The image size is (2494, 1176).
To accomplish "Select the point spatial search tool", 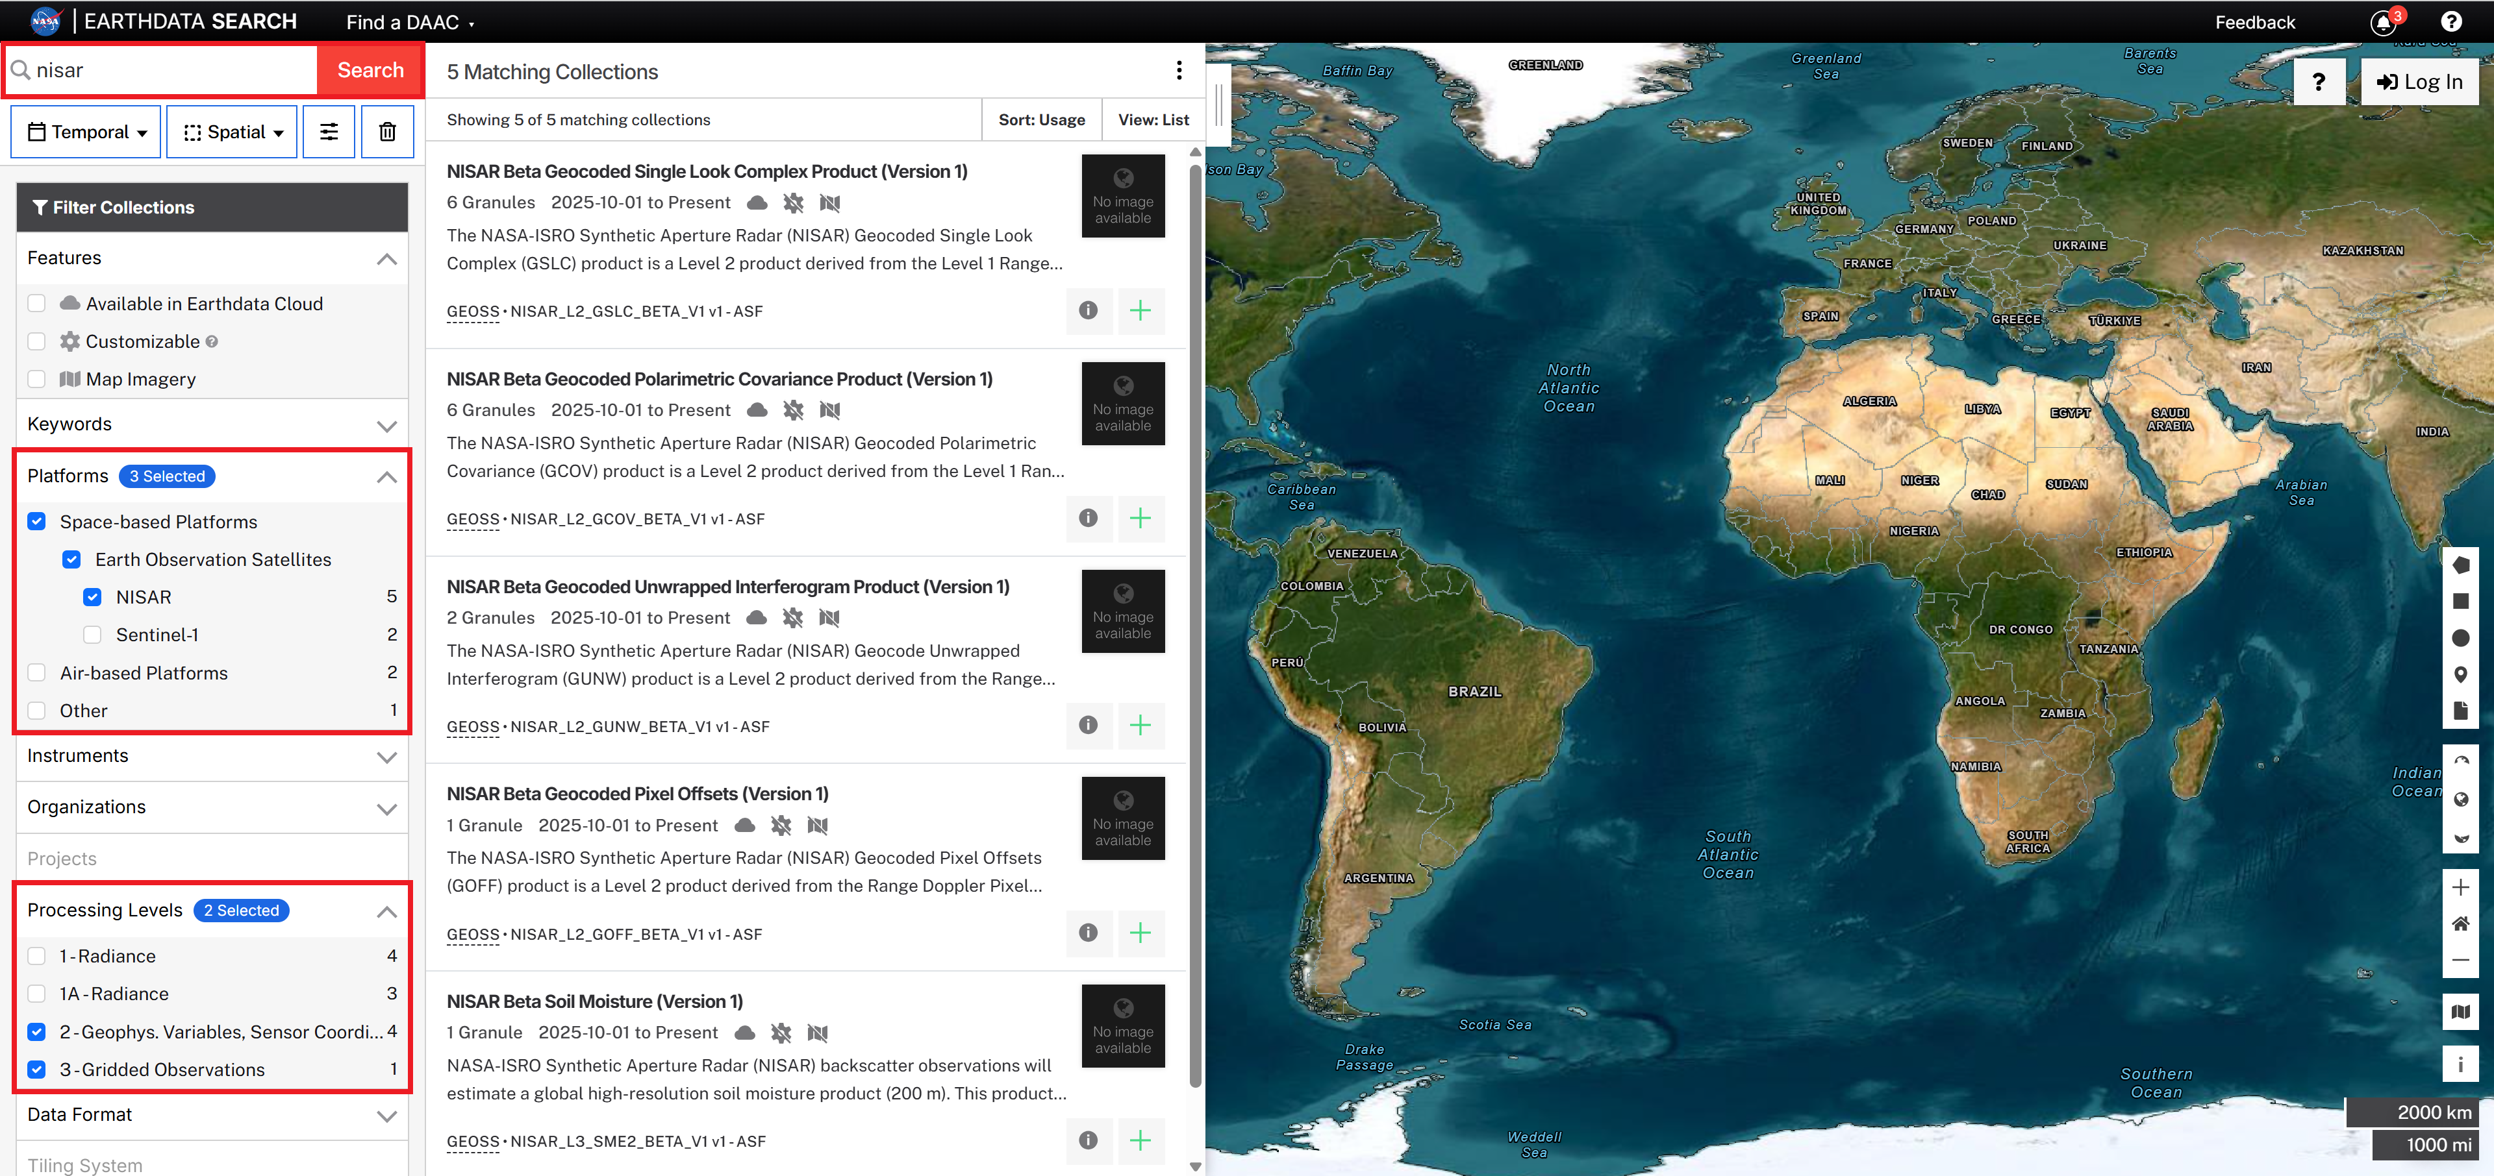I will point(2462,674).
